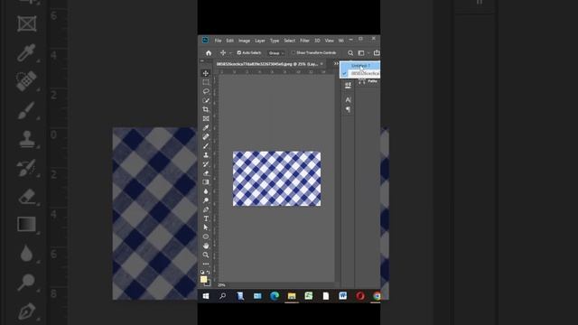Switch to the Paths panel tab
The image size is (578, 325).
[x=373, y=81]
